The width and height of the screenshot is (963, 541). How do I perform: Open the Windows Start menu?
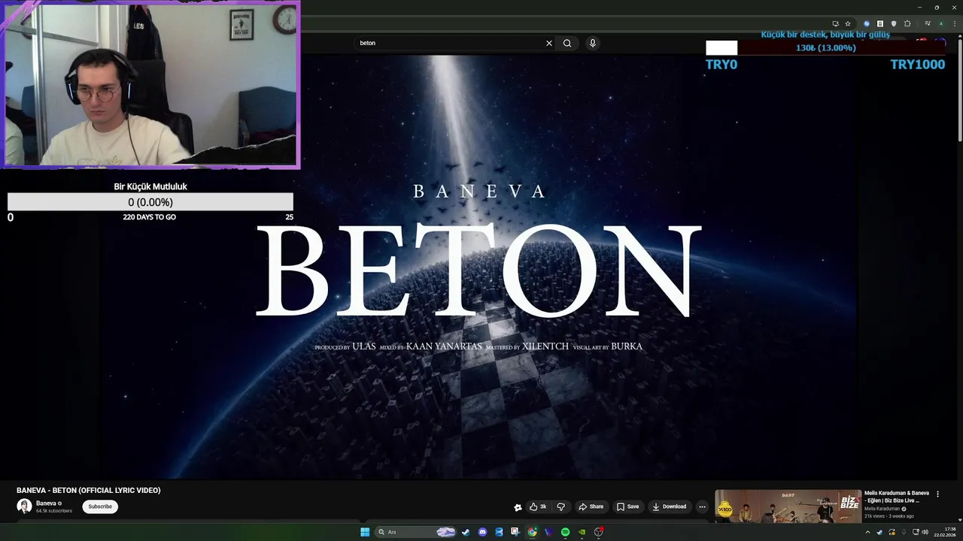[x=365, y=532]
